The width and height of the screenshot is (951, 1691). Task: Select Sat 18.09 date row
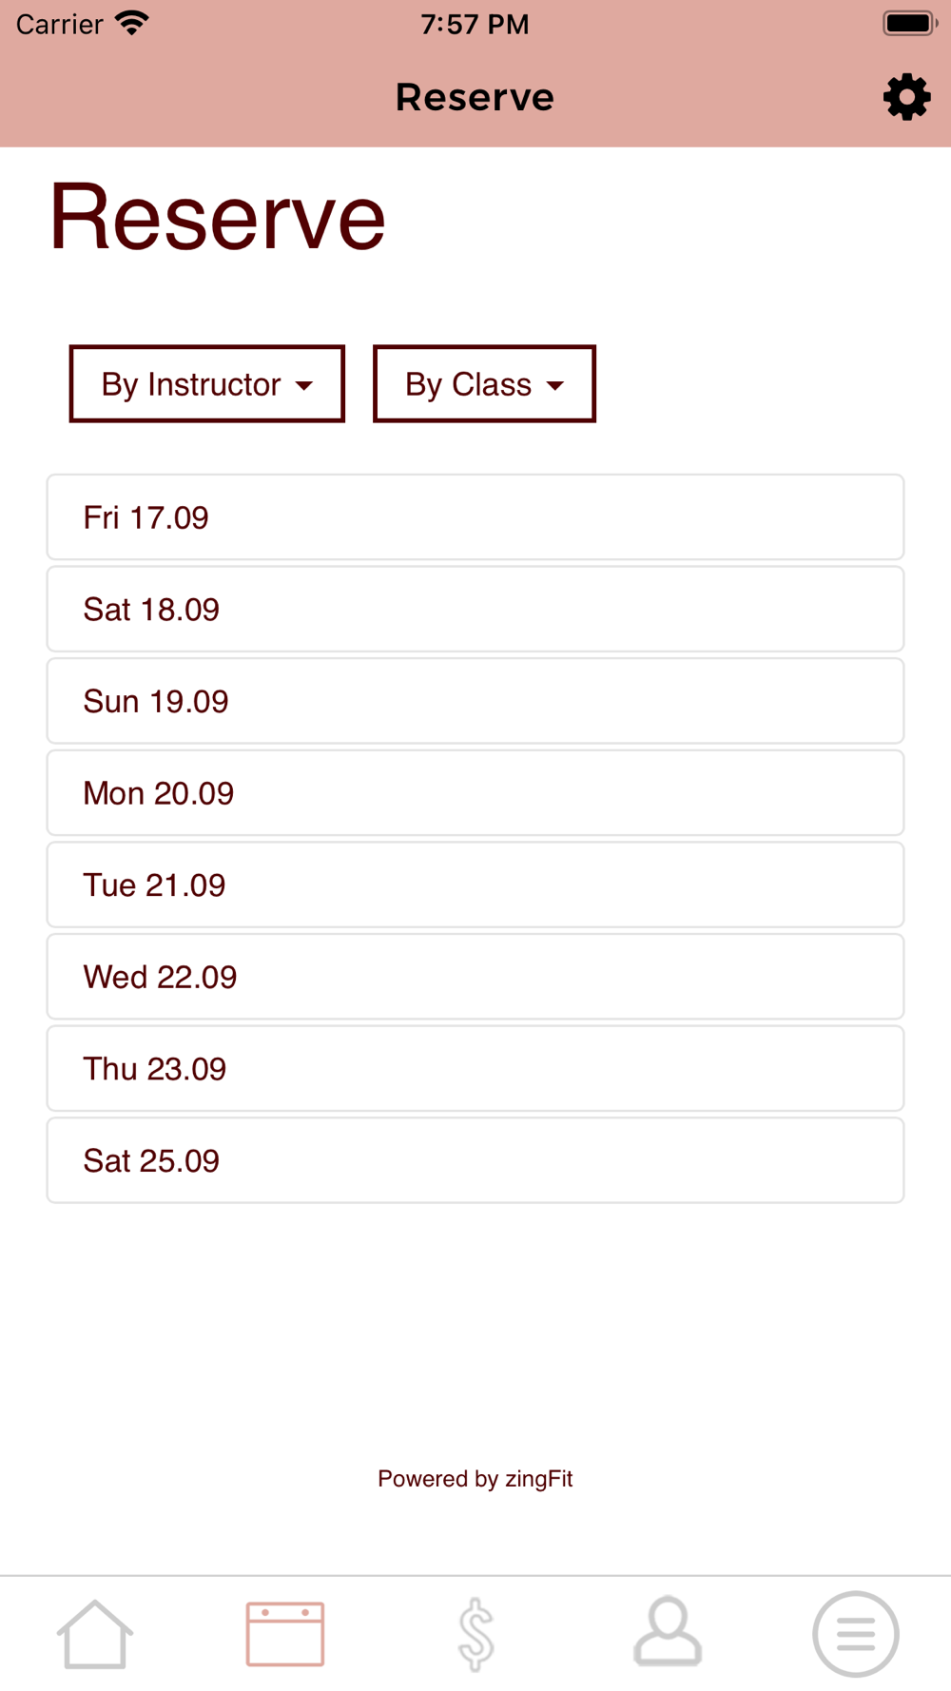[475, 610]
